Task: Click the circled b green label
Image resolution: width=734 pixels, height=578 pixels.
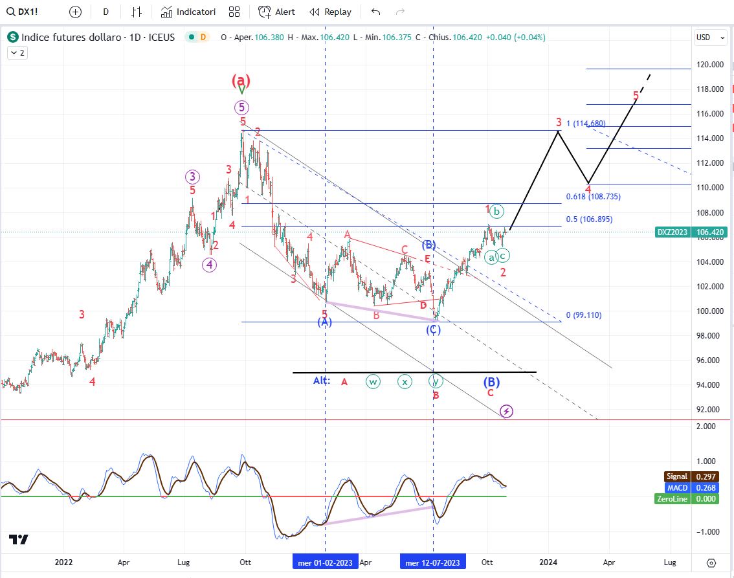Action: [x=496, y=212]
